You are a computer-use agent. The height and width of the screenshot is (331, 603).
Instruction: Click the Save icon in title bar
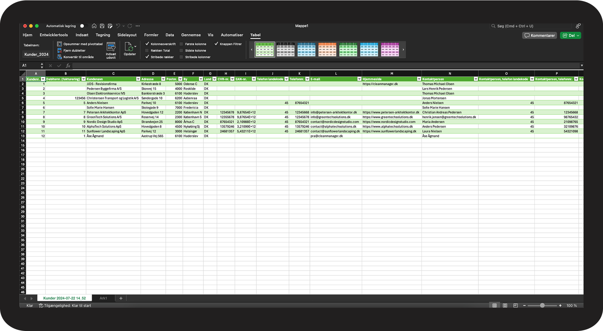(102, 26)
